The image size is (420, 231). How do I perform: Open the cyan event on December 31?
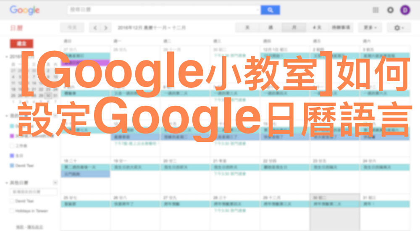point(385,204)
